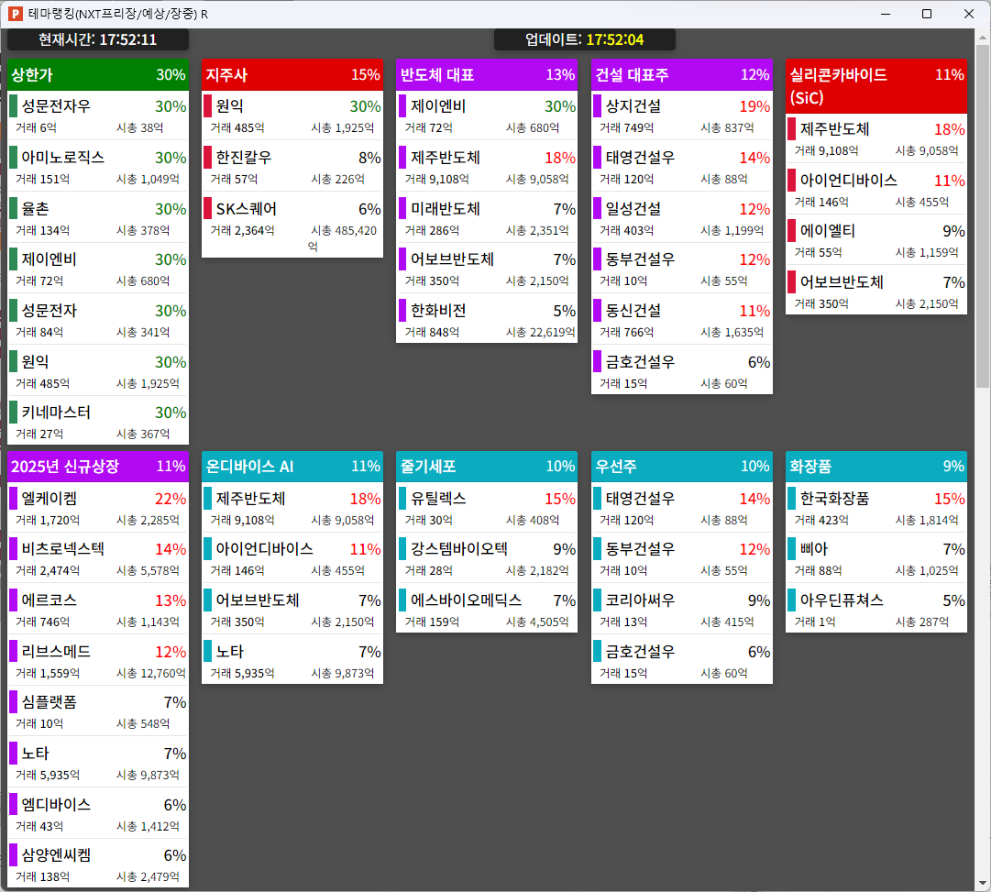The height and width of the screenshot is (892, 991).
Task: Open the 상지건설 stock entry
Action: (633, 106)
